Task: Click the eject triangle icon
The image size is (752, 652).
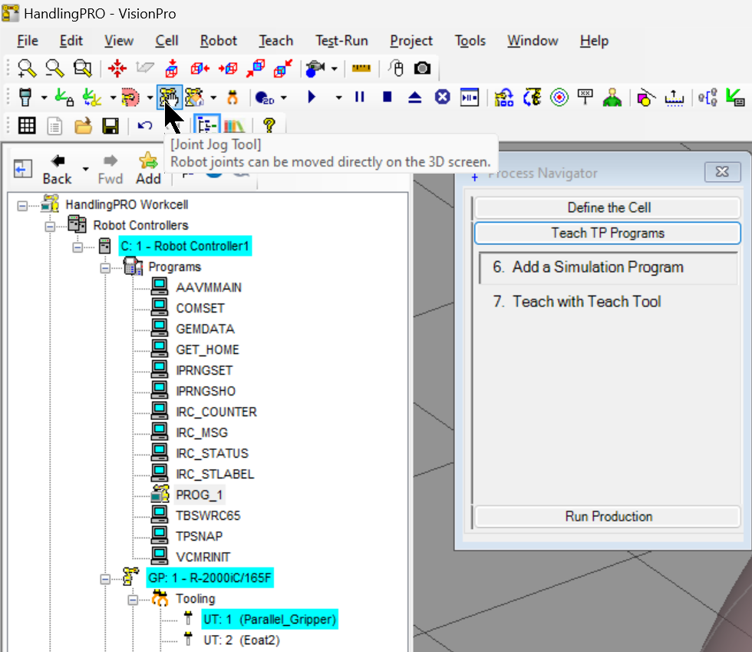Action: click(415, 98)
